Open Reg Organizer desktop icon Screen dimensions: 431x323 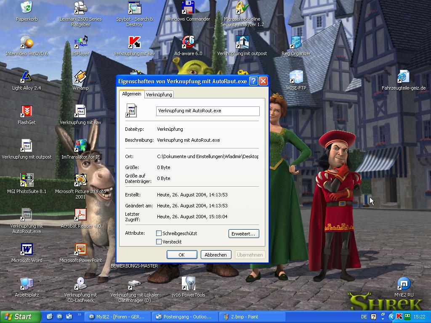click(x=296, y=42)
